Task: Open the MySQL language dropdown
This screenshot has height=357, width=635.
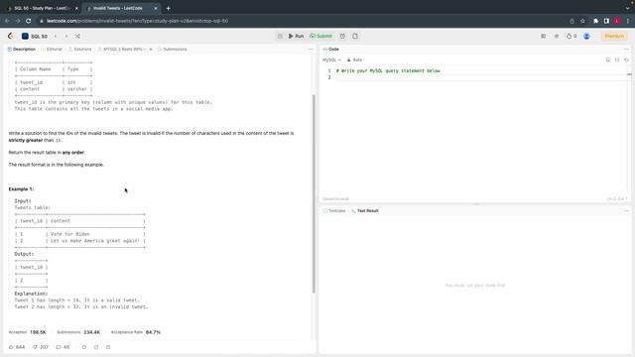Action: point(331,59)
